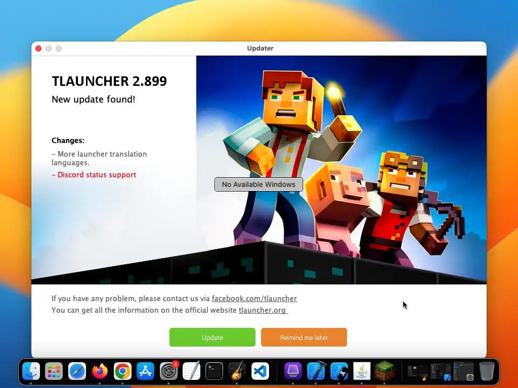Image resolution: width=518 pixels, height=388 pixels.
Task: Open Launchpad in the dock
Action: [54, 371]
